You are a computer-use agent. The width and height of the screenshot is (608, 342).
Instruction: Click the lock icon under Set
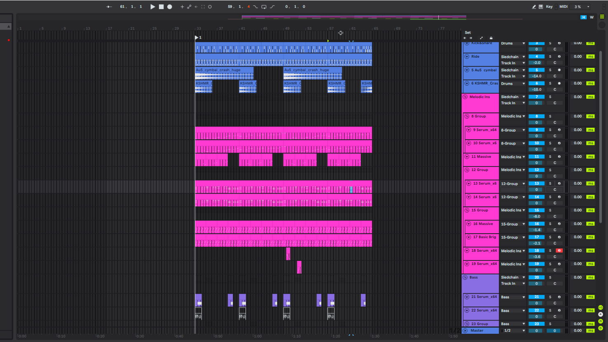[491, 38]
